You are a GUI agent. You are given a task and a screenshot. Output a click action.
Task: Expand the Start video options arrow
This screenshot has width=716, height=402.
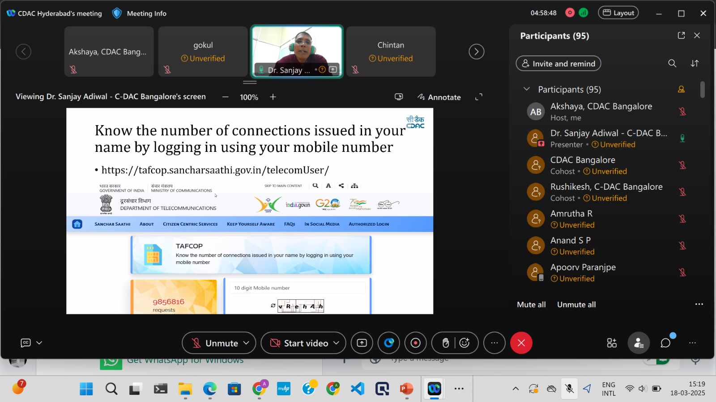tap(336, 343)
